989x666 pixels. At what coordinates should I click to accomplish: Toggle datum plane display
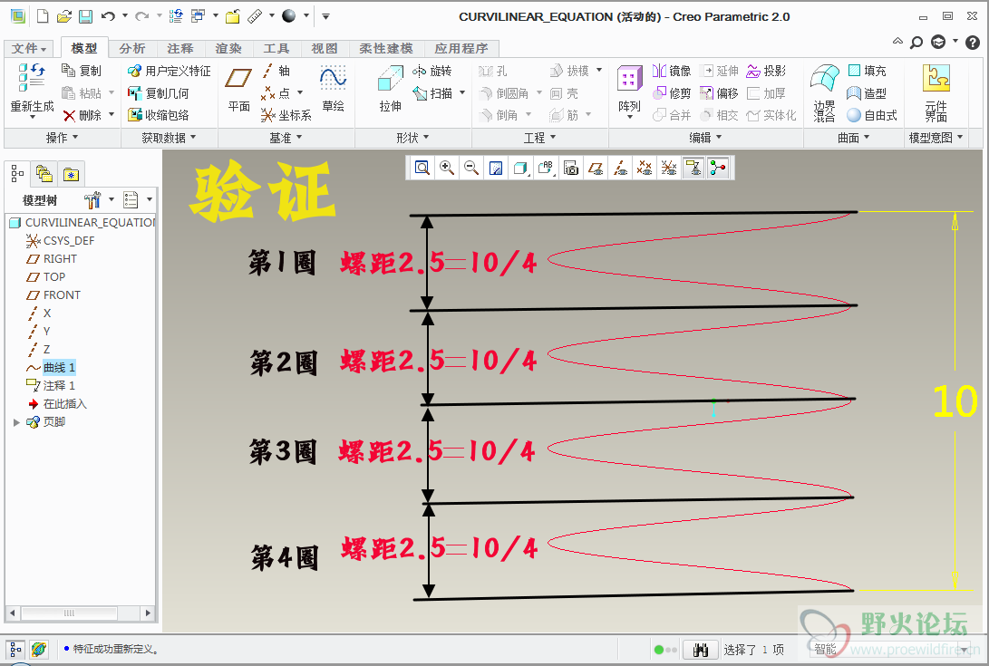point(596,168)
